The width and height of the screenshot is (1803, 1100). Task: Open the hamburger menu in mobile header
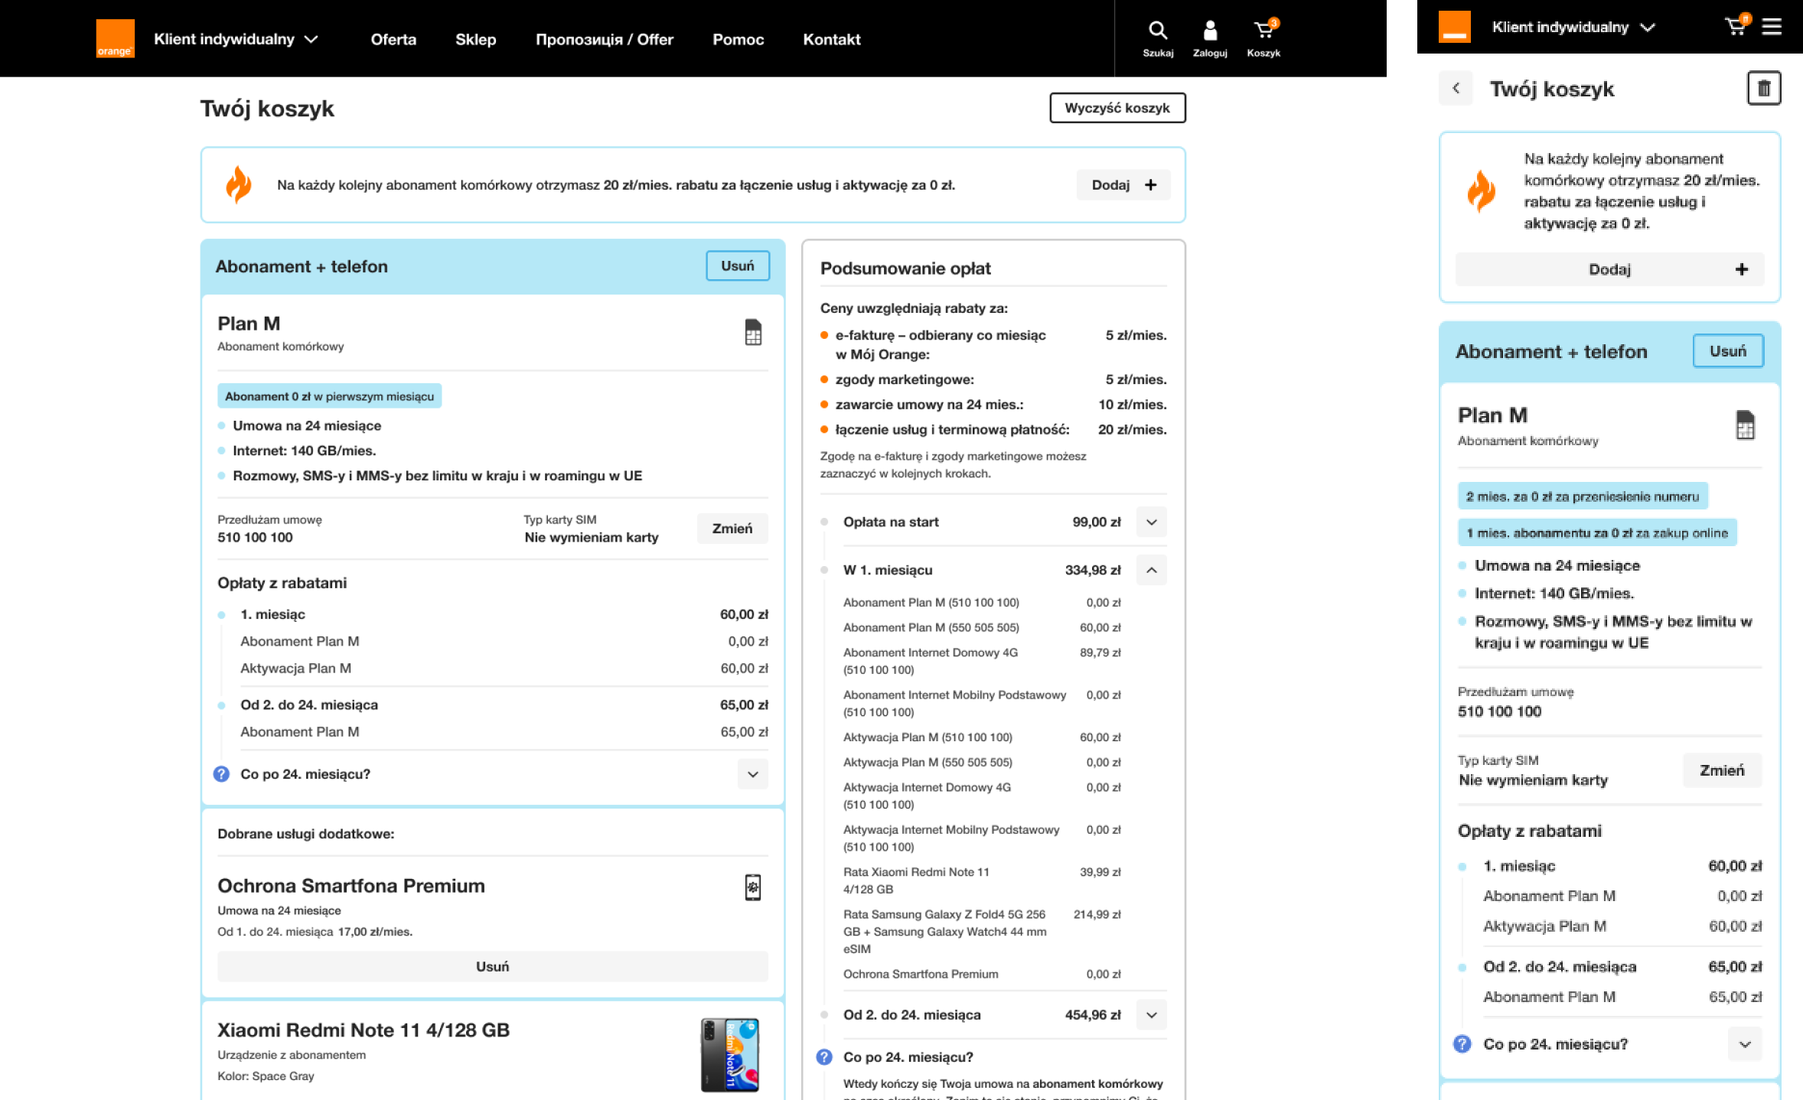[x=1771, y=28]
